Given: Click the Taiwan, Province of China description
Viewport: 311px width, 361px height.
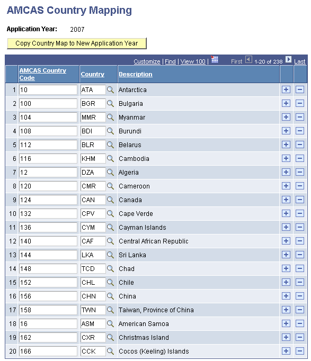Looking at the screenshot, I should 156,310.
